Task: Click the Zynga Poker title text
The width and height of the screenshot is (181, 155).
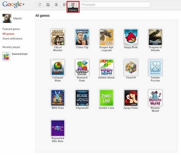Action: coord(131,108)
